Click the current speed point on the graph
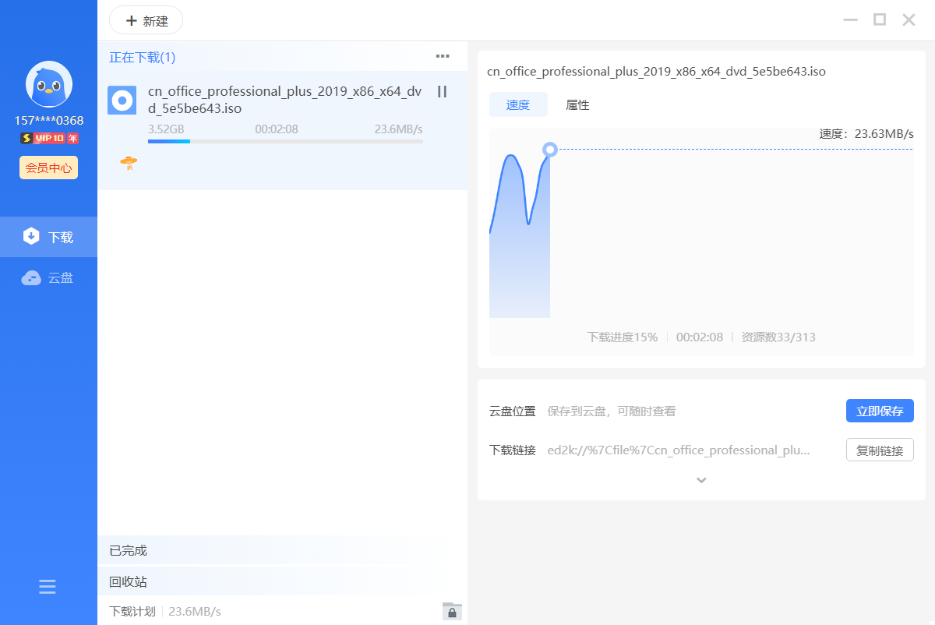 tap(550, 149)
